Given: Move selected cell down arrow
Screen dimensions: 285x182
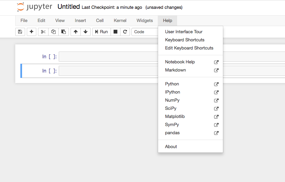Looking at the screenshot, I should (x=85, y=32).
